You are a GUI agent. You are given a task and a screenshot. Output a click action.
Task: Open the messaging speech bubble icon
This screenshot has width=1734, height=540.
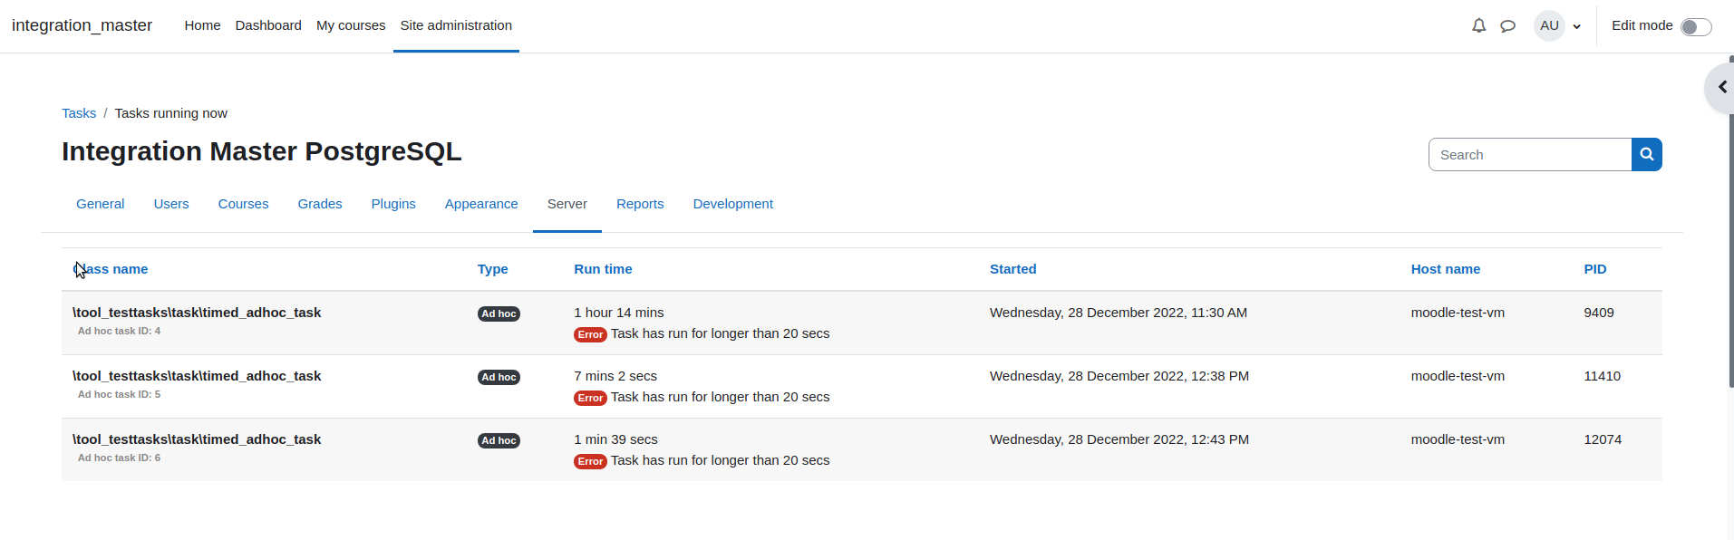tap(1507, 25)
